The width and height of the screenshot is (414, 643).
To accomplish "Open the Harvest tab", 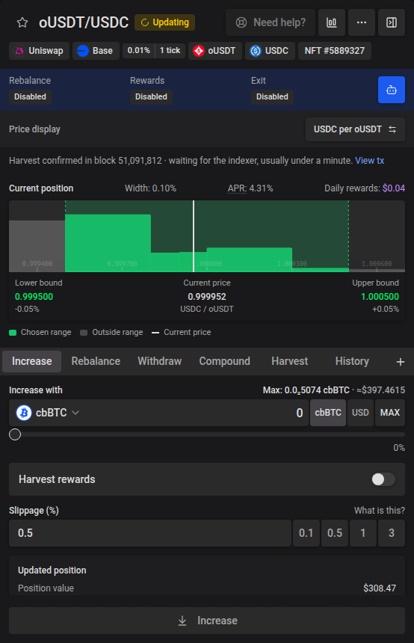I will click(x=289, y=361).
